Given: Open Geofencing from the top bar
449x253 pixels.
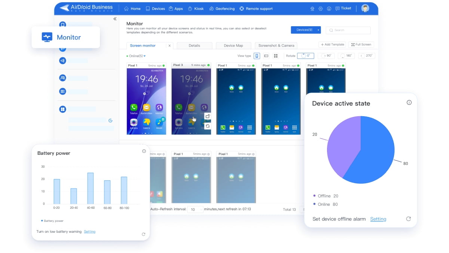Looking at the screenshot, I should pos(222,8).
